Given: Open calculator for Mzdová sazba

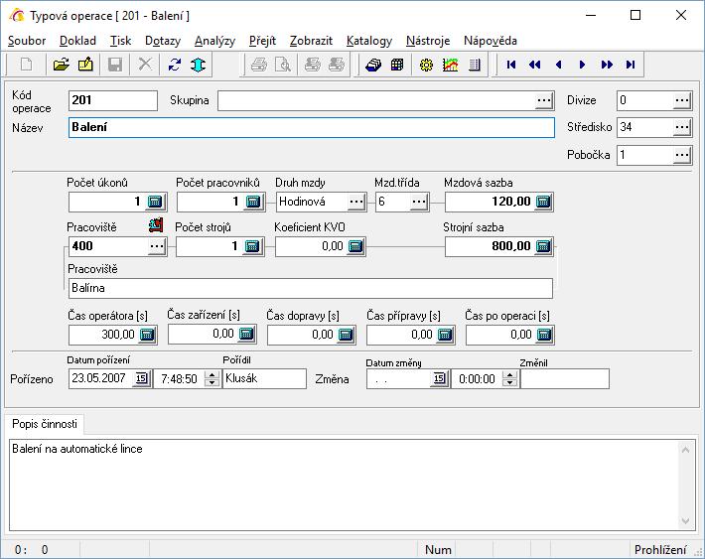Looking at the screenshot, I should pos(543,202).
